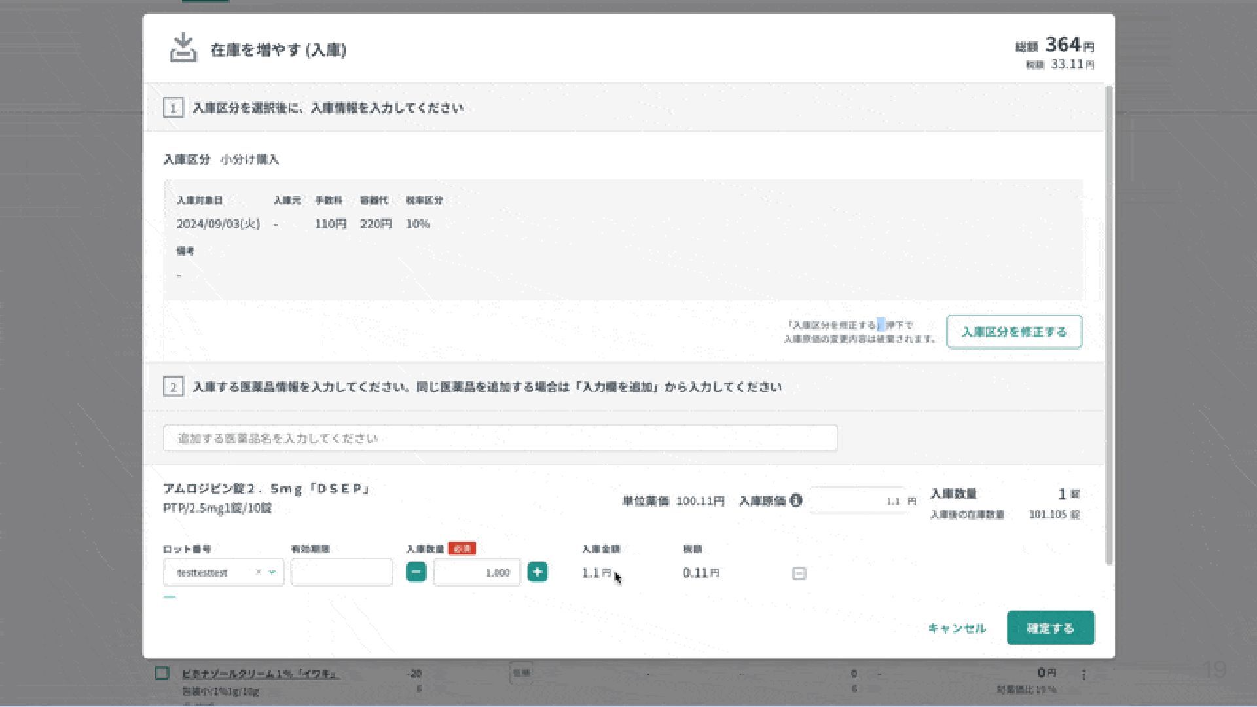1257x707 pixels.
Task: Click the 小分け購入 category text
Action: point(249,159)
